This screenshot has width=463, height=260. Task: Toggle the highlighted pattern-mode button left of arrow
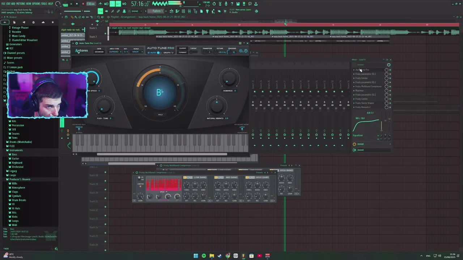point(100,11)
